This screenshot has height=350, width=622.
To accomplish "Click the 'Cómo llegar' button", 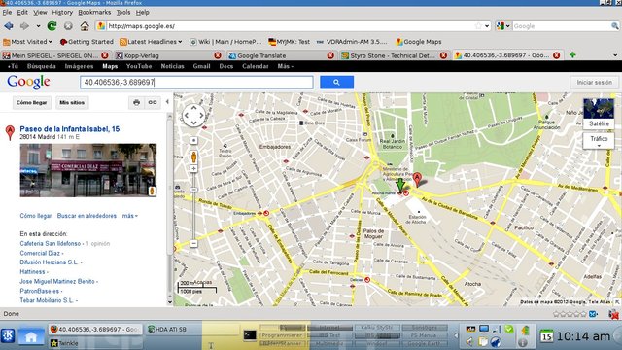I will [31, 102].
